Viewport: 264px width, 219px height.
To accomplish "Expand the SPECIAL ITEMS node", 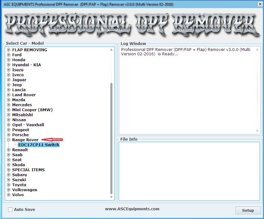I will pos(9,170).
